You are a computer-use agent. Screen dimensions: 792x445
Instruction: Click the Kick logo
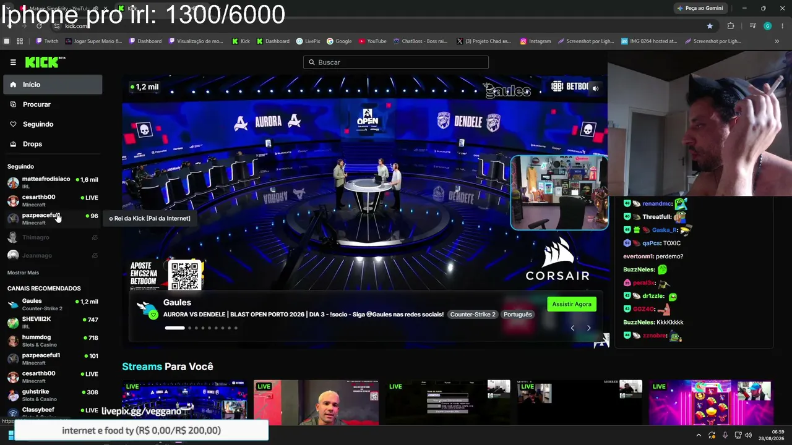[45, 62]
